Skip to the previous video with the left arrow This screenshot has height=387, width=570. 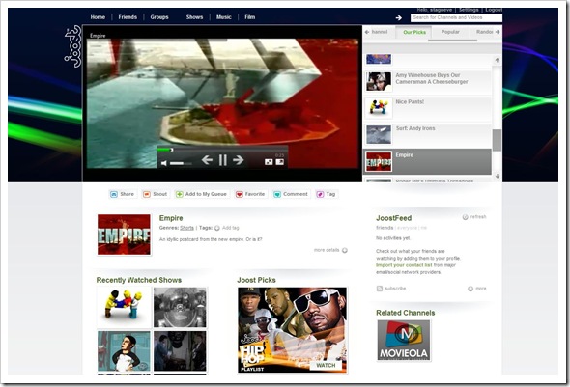(207, 160)
